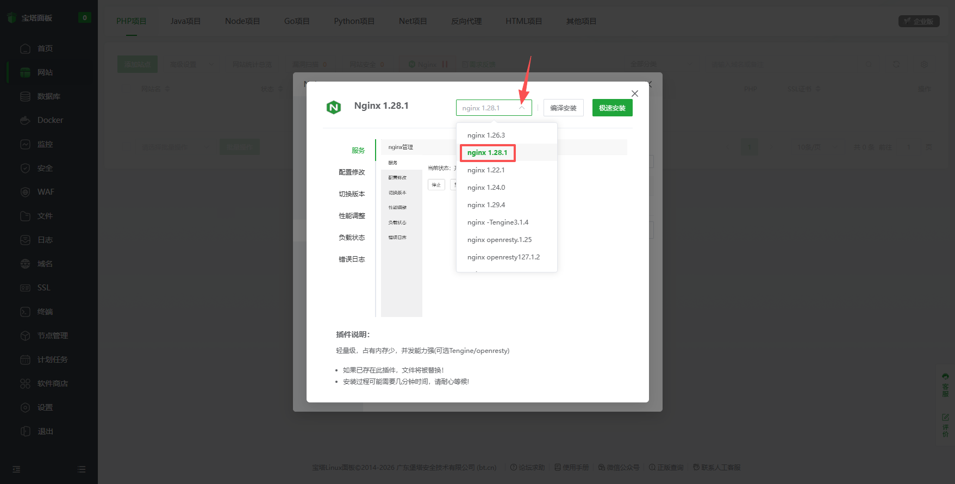
Task: Select nginx 1.24.0 from version list
Action: coord(507,187)
